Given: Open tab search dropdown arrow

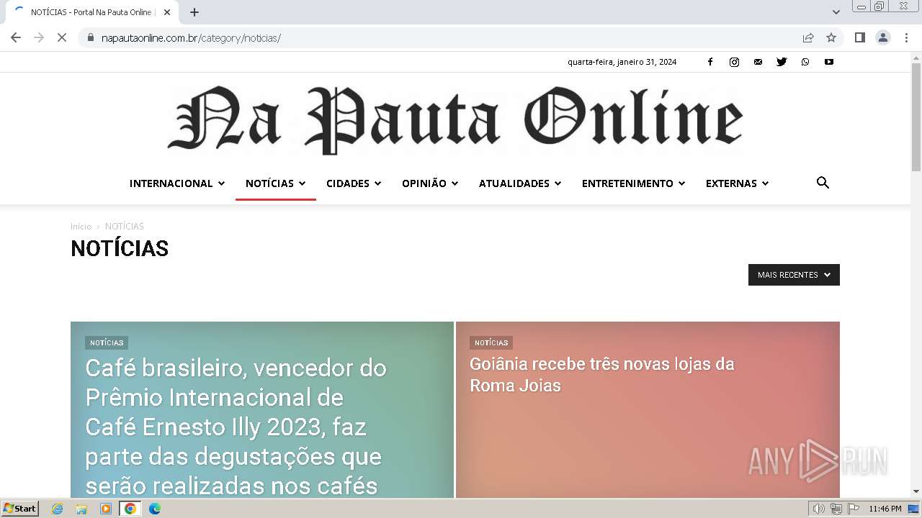Looking at the screenshot, I should click(x=836, y=12).
